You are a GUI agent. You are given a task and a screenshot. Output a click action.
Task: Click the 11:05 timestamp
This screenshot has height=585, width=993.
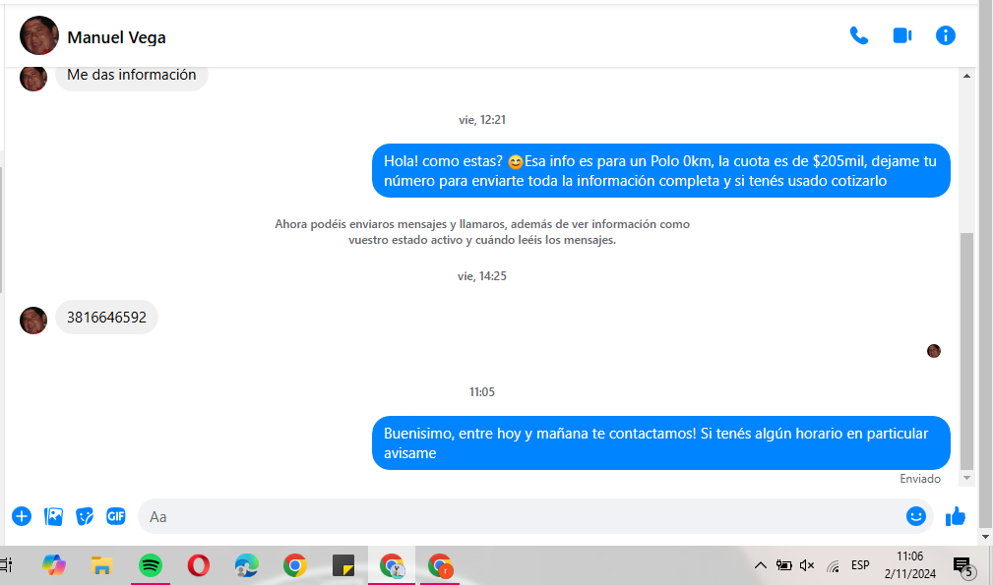tap(482, 392)
